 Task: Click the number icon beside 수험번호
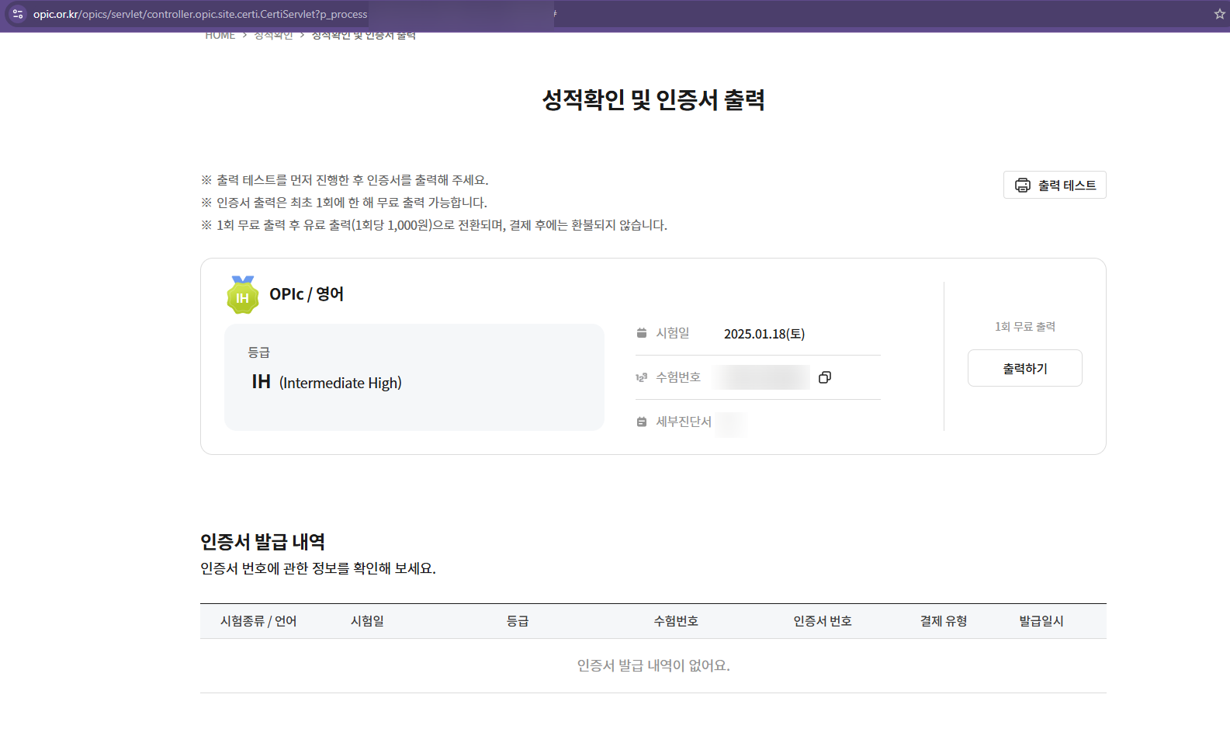click(x=642, y=377)
